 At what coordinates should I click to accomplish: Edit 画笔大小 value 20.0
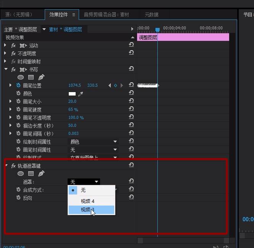tap(72, 102)
